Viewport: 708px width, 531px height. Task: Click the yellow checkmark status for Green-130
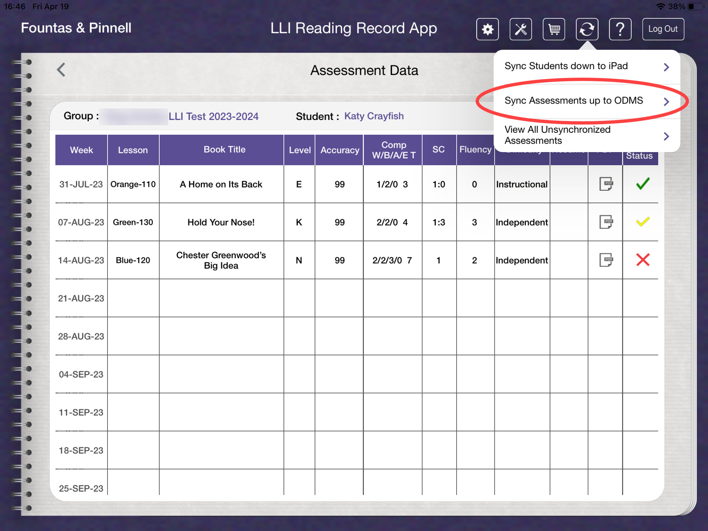[x=642, y=222]
